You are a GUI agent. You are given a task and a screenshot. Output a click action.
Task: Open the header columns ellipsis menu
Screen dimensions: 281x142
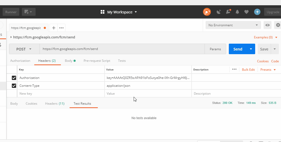pos(234,69)
